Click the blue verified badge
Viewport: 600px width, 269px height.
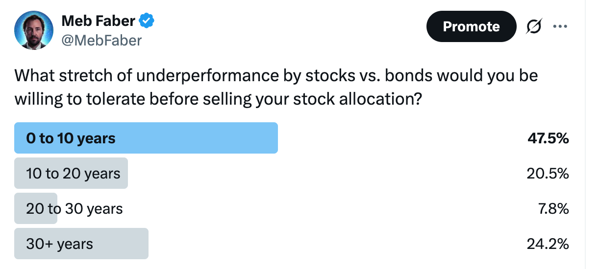point(147,21)
